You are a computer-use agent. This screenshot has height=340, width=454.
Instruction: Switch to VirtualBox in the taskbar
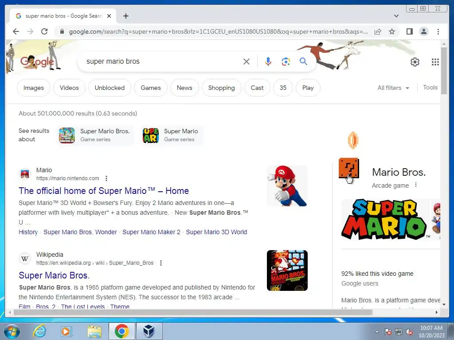pyautogui.click(x=149, y=331)
